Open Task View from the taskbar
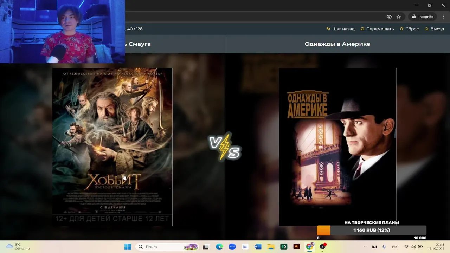The height and width of the screenshot is (253, 450). (206, 247)
